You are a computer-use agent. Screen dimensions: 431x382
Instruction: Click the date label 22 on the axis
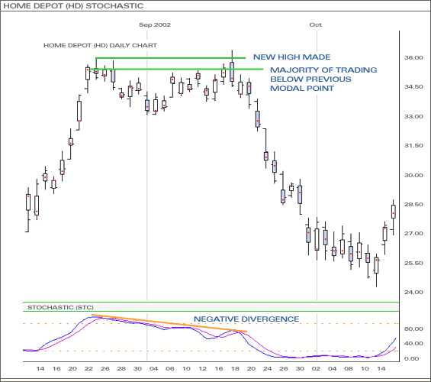pos(88,368)
